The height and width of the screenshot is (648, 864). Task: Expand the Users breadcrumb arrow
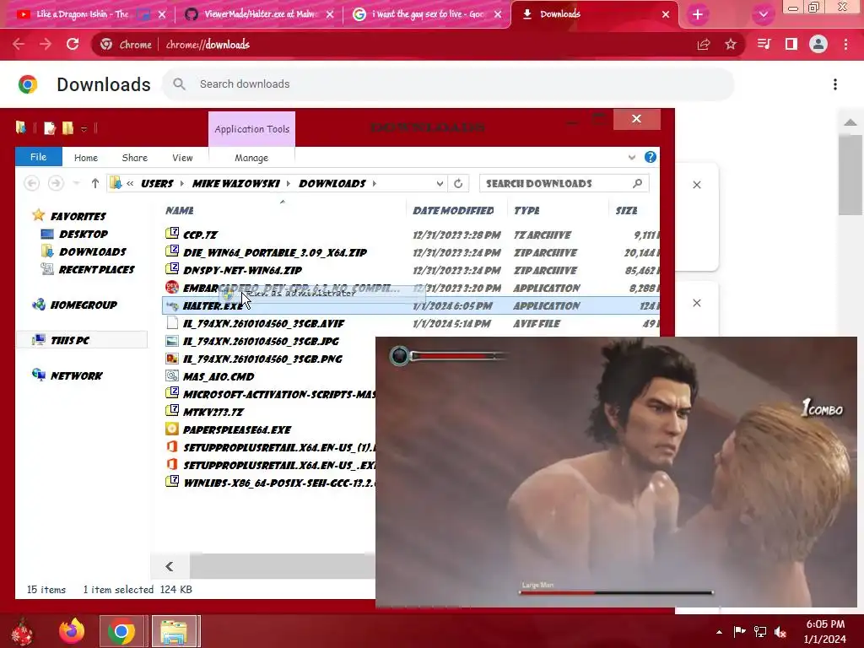(182, 183)
